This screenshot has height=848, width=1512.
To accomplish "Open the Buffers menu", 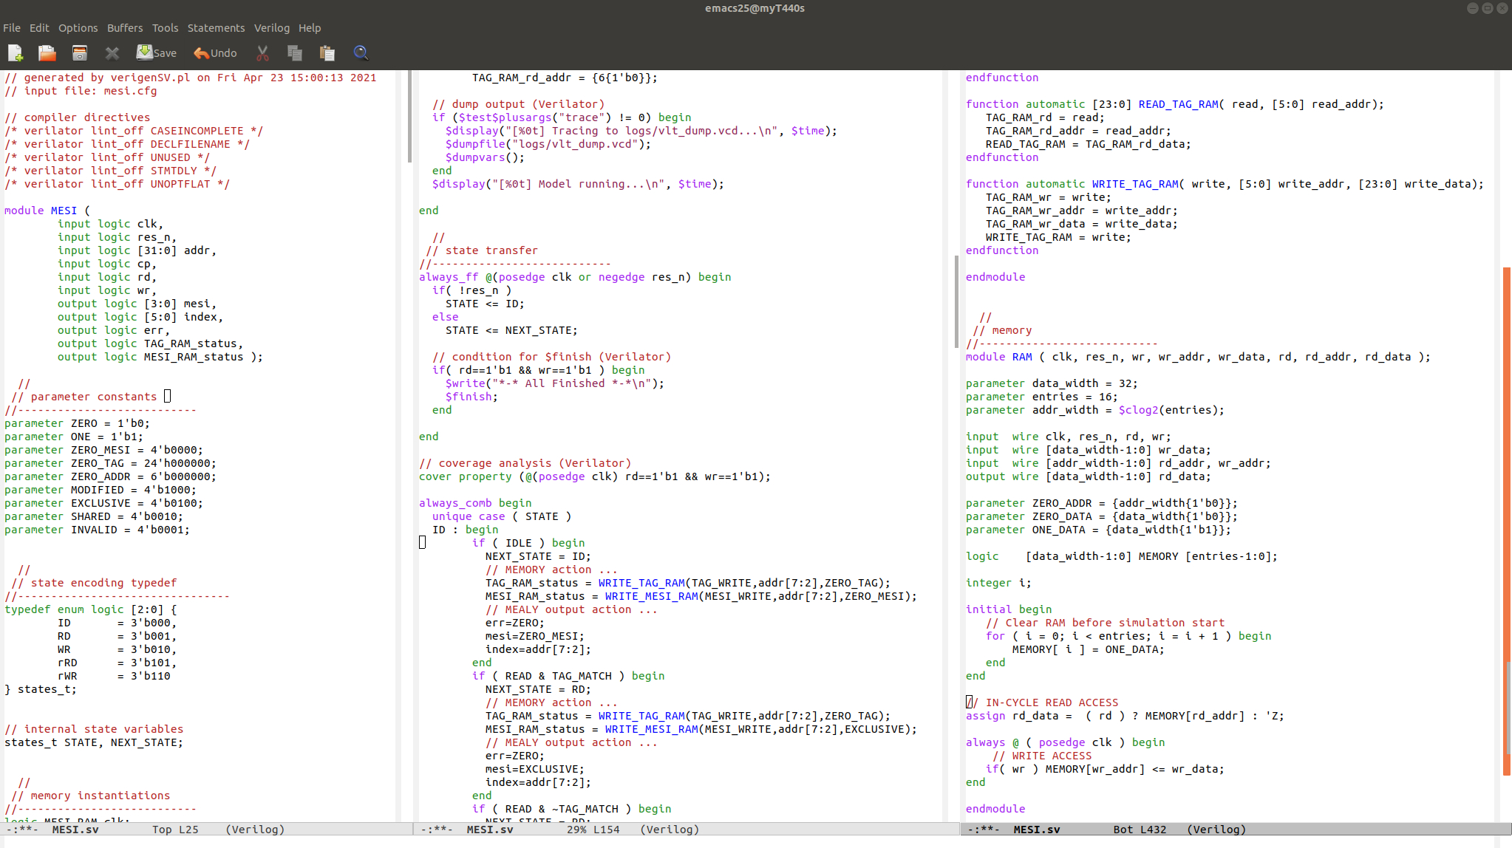I will point(125,28).
